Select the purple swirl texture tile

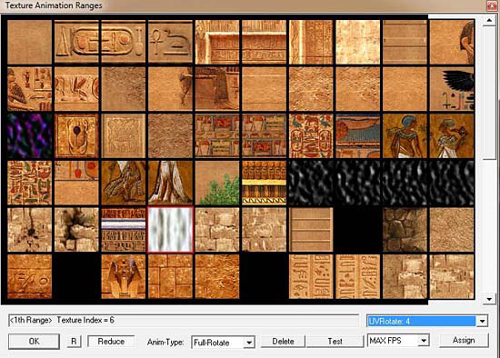click(x=29, y=136)
